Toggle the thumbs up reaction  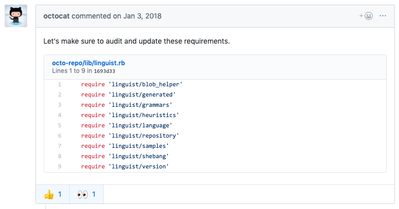click(x=52, y=195)
